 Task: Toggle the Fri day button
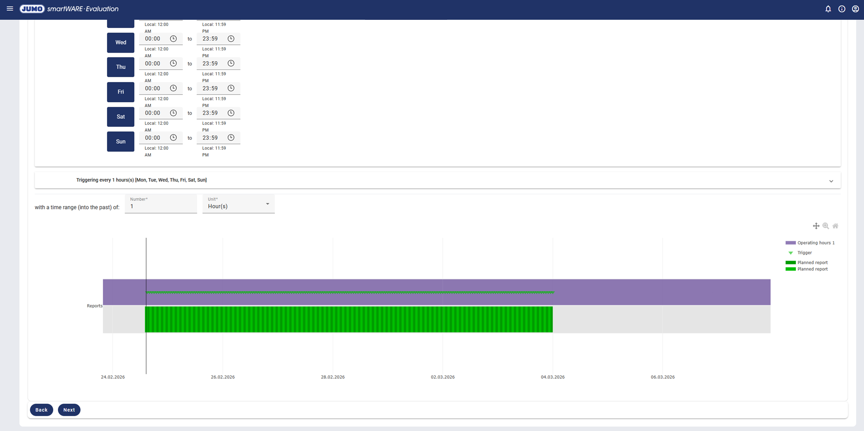(121, 92)
